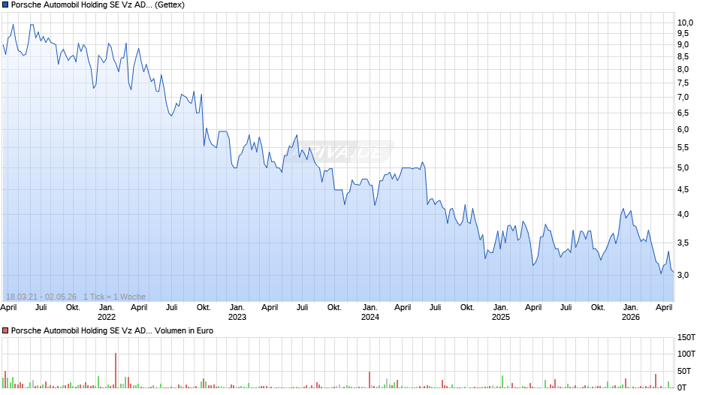The height and width of the screenshot is (395, 706).
Task: Click the 'Jan. 2023' time axis label
Action: pyautogui.click(x=237, y=312)
